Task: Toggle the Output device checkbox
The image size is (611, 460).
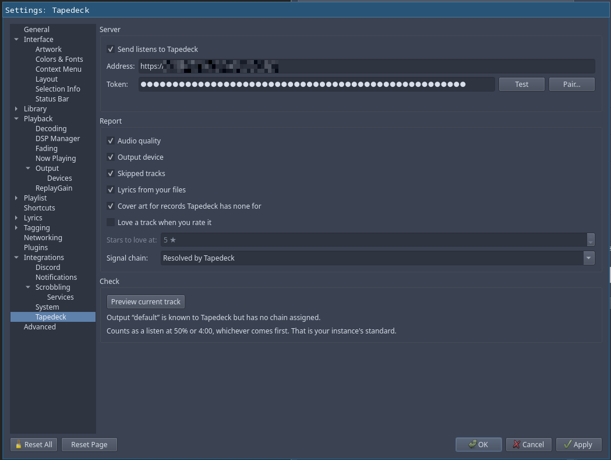Action: pos(111,157)
